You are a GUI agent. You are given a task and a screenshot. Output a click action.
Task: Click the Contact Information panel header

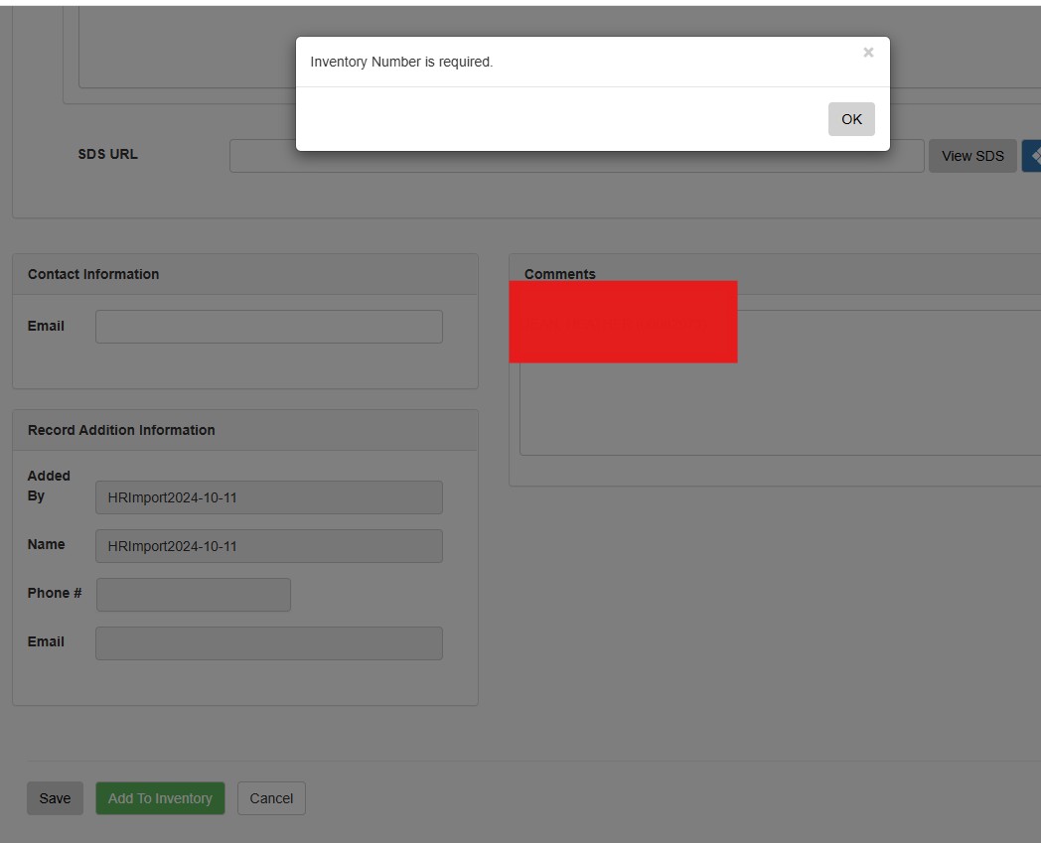point(245,274)
